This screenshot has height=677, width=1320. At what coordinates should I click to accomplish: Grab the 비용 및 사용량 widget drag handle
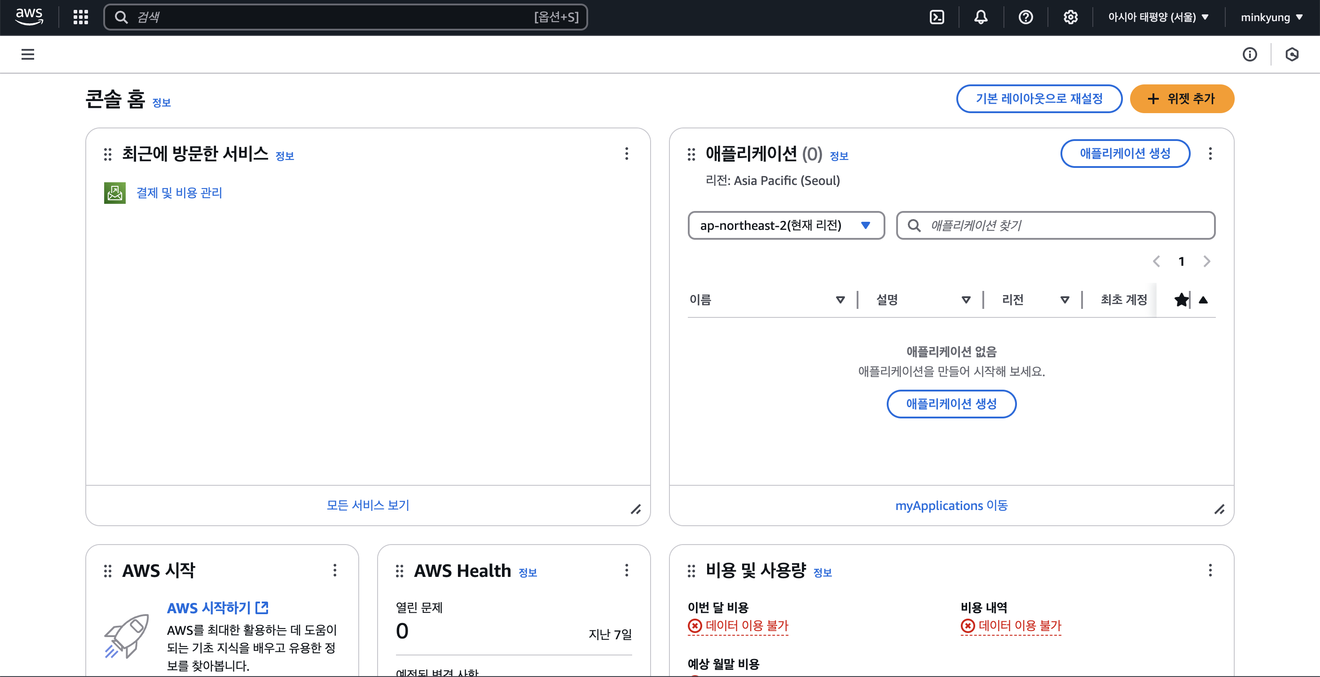[691, 571]
